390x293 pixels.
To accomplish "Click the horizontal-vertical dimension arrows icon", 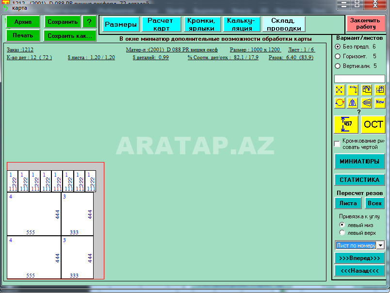I will 353,90.
